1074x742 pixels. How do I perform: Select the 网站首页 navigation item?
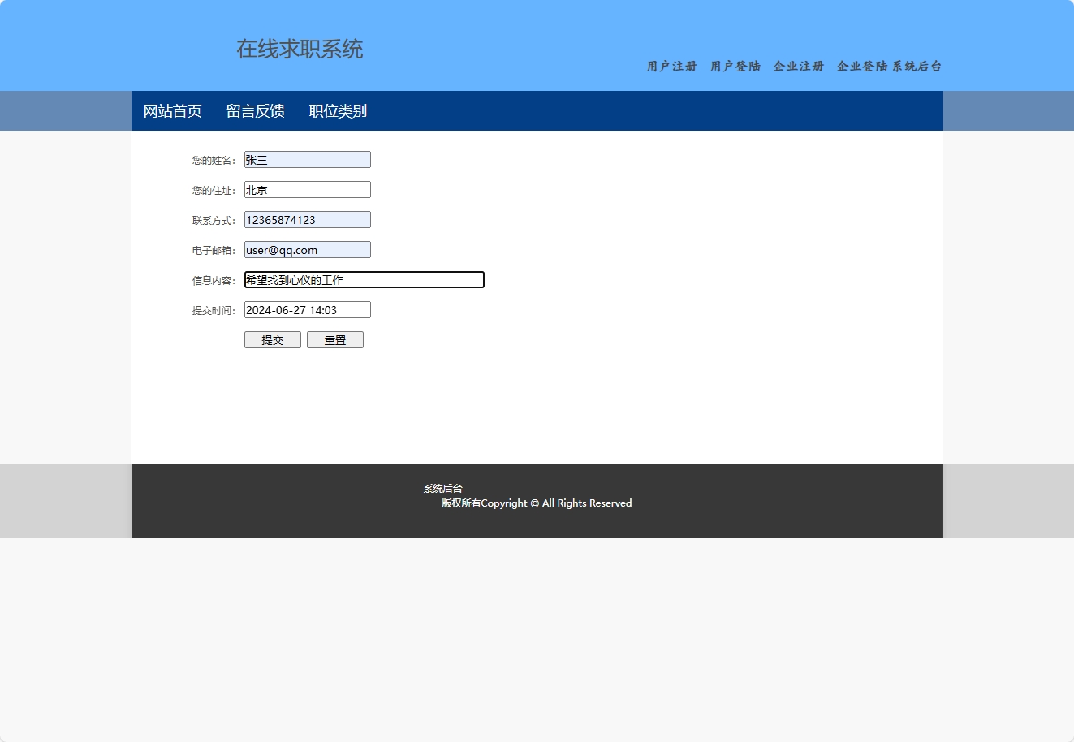[x=171, y=110]
